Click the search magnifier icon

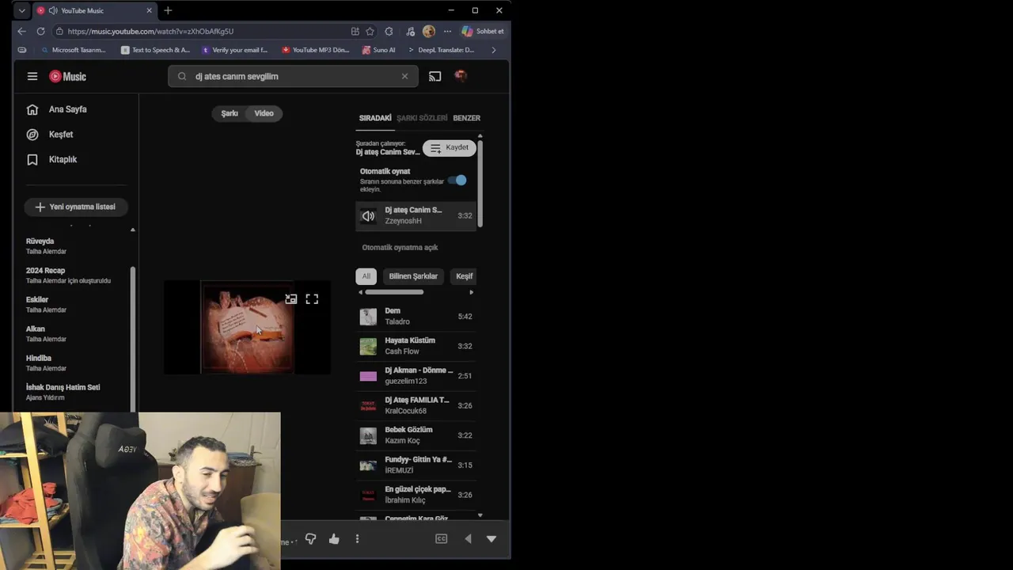click(x=182, y=76)
